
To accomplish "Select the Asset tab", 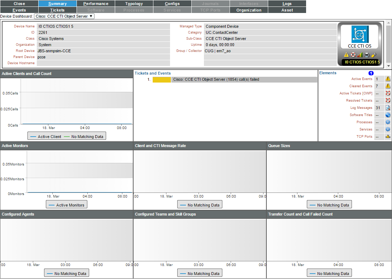I will coord(287,10).
